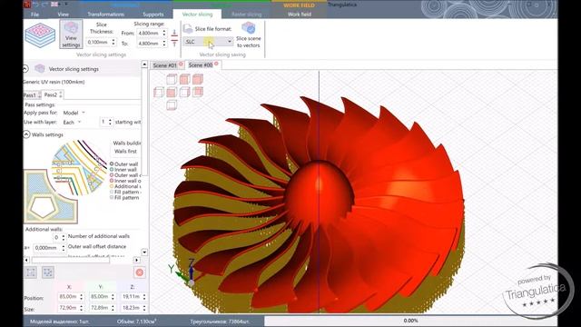Click the Slice Thickness stepper arrows

(113, 43)
